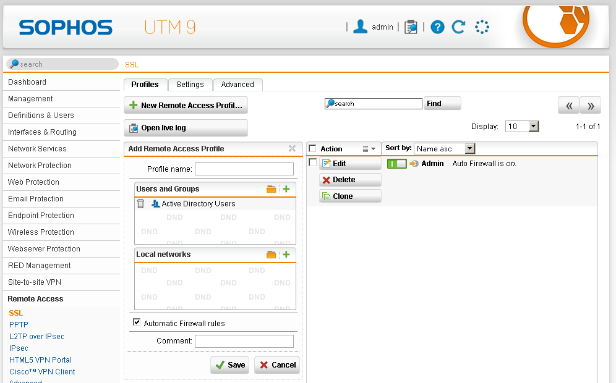Switch to the Profiles tab
This screenshot has height=383, width=616.
pyautogui.click(x=145, y=85)
